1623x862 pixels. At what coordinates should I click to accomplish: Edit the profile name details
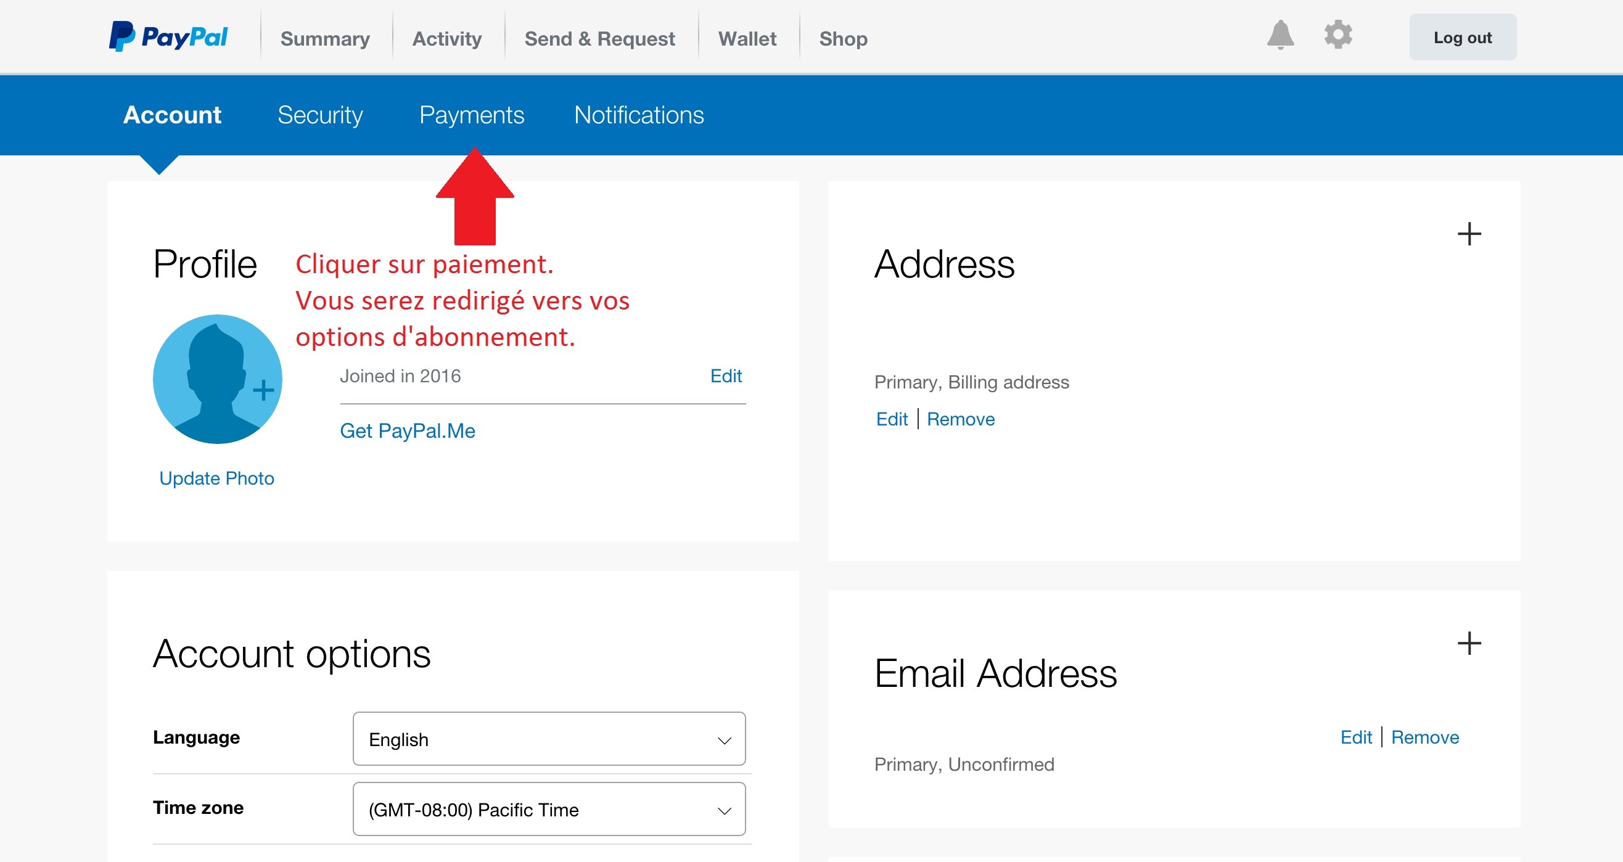(726, 376)
